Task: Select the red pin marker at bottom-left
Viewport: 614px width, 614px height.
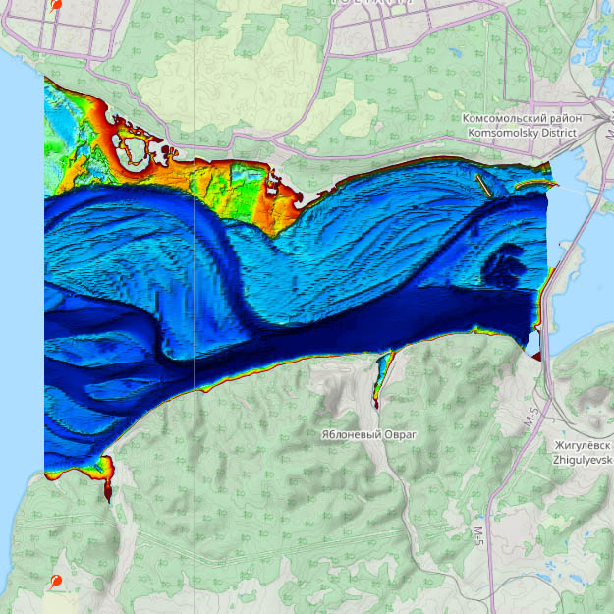Action: 56,582
